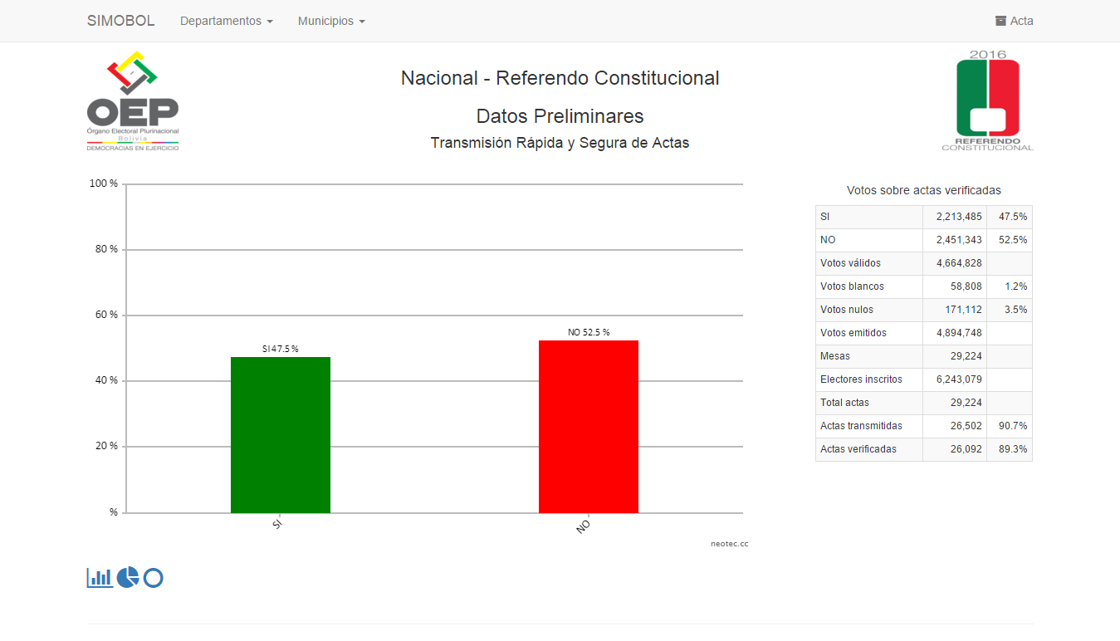Viewport: 1120px width, 641px height.
Task: Click the 'SI 47.5 %' bar label
Action: tap(280, 349)
